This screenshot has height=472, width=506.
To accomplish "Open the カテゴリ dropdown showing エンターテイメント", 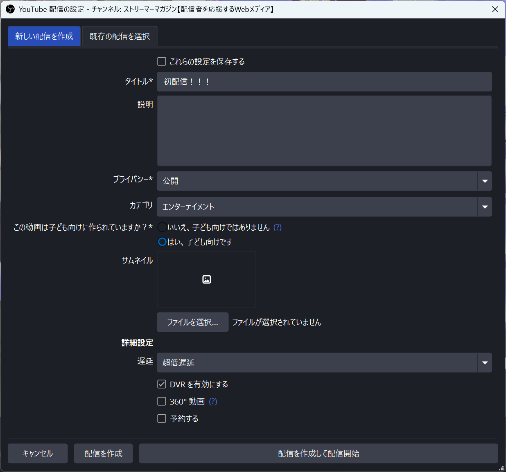I will tap(324, 207).
